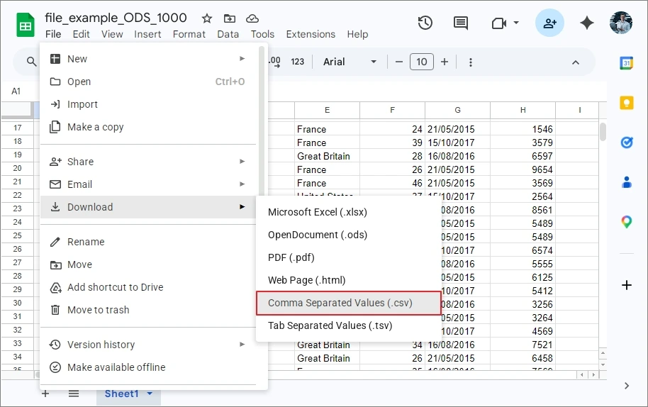Viewport: 648px width, 407px height.
Task: Expand the Email submenu
Action: [x=242, y=184]
